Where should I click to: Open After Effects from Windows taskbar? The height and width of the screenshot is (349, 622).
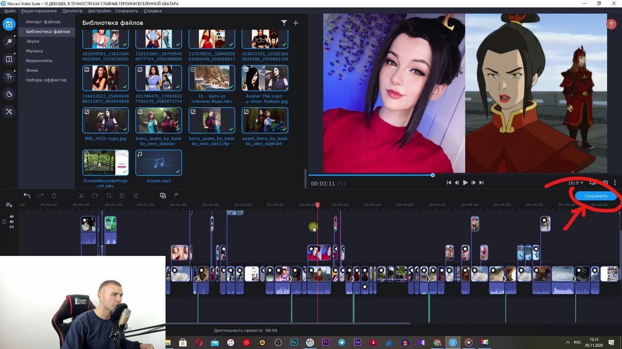point(358,342)
